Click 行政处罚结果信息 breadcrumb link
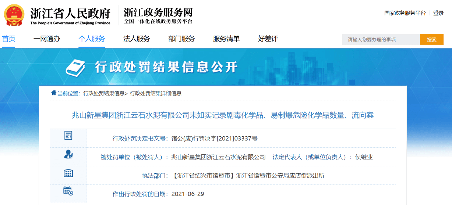452x205 pixels. click(x=104, y=93)
